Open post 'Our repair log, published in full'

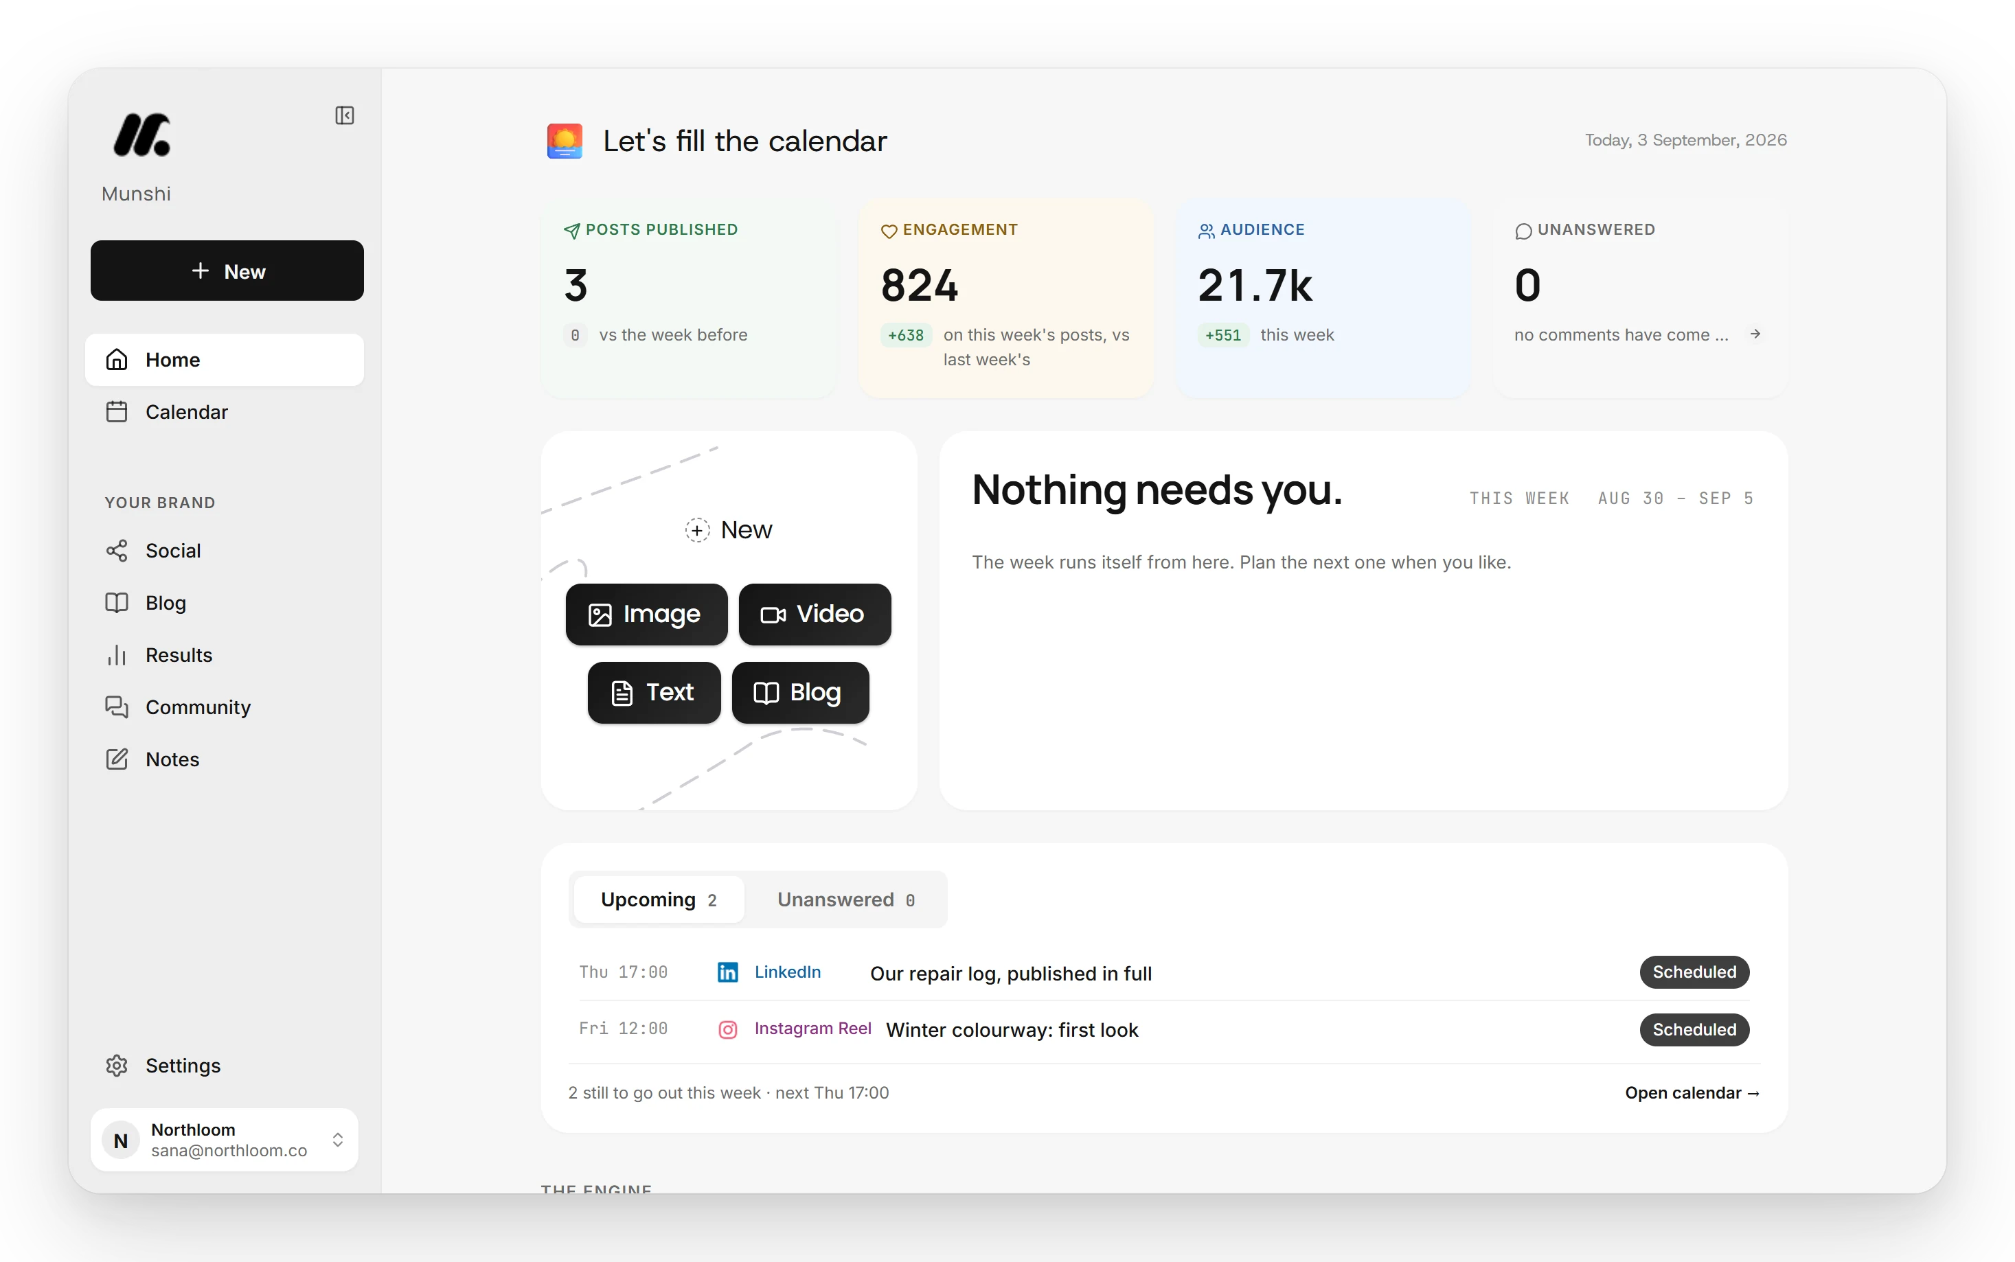pos(1011,974)
